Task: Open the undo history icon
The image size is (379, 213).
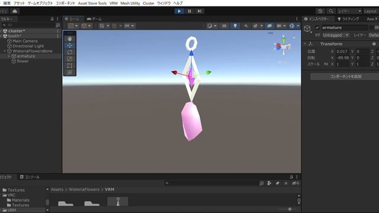Action: 320,11
